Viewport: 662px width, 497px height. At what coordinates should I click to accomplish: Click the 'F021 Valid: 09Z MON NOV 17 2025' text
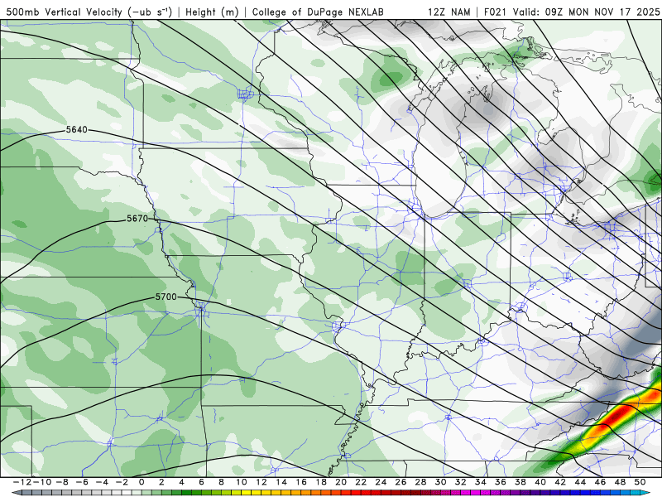(x=571, y=12)
